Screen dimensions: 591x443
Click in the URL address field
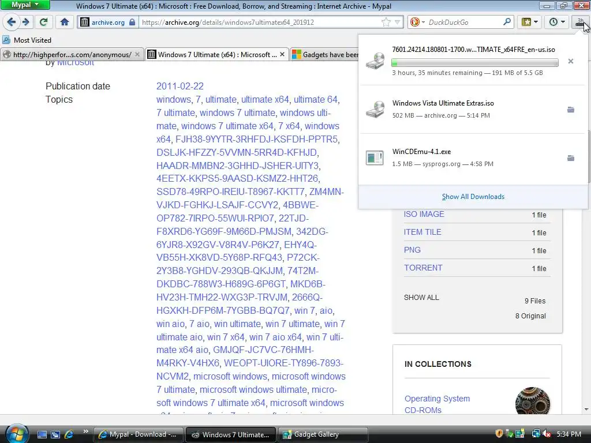pyautogui.click(x=260, y=22)
